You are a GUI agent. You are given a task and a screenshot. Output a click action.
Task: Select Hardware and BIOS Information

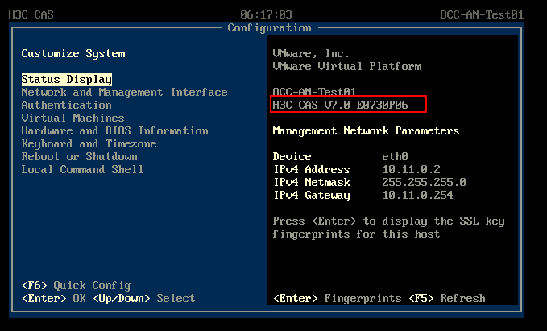(114, 131)
